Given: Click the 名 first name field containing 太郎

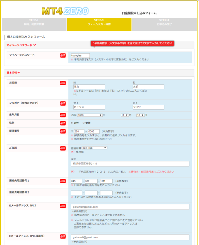Looking at the screenshot, I should (x=148, y=87).
